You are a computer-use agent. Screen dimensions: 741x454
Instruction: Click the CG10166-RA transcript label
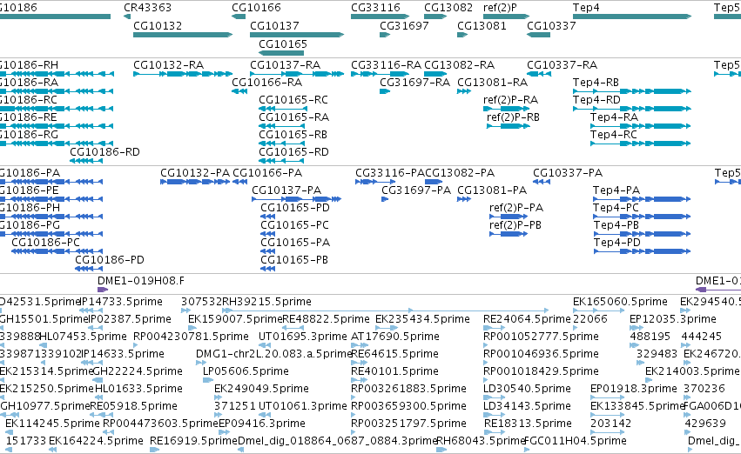(267, 82)
